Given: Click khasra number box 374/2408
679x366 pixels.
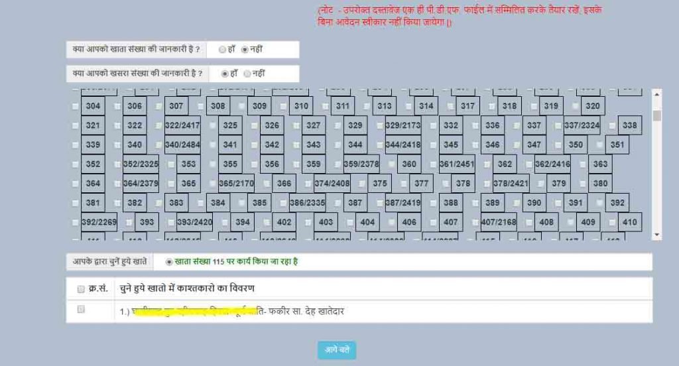Looking at the screenshot, I should coord(332,184).
